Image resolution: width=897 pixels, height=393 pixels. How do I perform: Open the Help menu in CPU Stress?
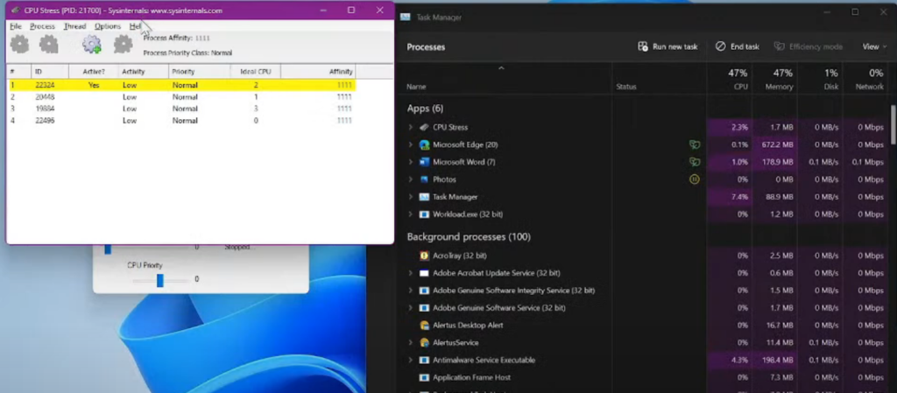[135, 26]
